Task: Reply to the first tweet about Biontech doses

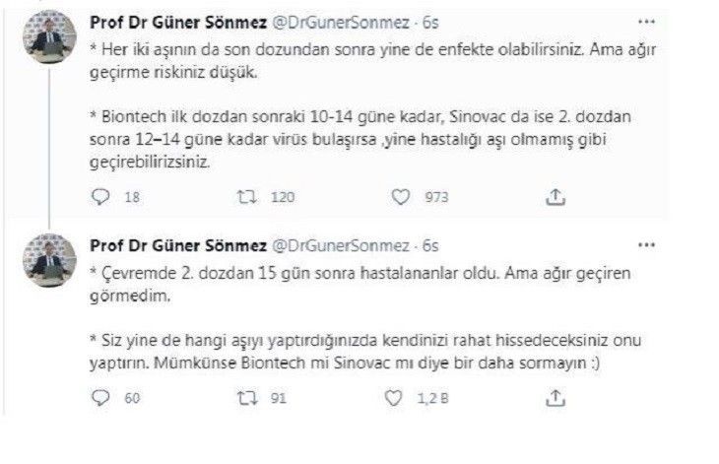Action: click(100, 197)
